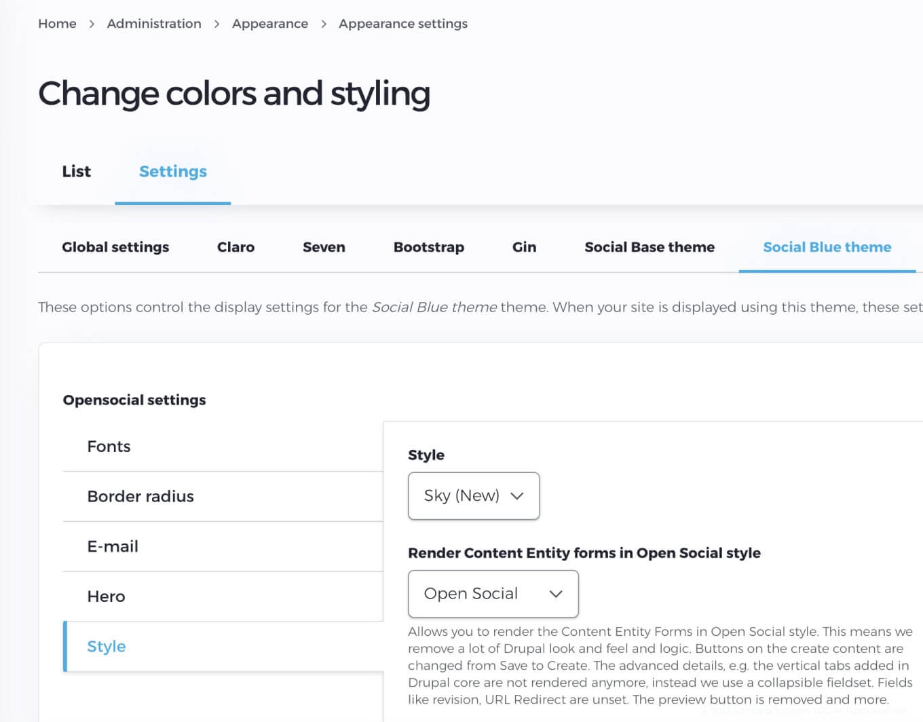Click the Render Content Entity forms label
Viewport: 923px width, 722px height.
pyautogui.click(x=584, y=553)
